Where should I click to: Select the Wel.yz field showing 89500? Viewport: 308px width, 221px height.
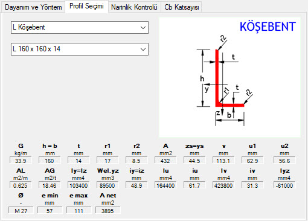pyautogui.click(x=107, y=185)
